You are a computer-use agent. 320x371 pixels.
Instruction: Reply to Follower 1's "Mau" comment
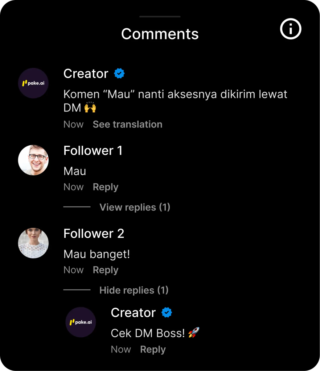coord(105,187)
